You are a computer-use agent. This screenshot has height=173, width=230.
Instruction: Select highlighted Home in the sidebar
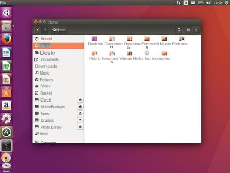click(x=58, y=46)
